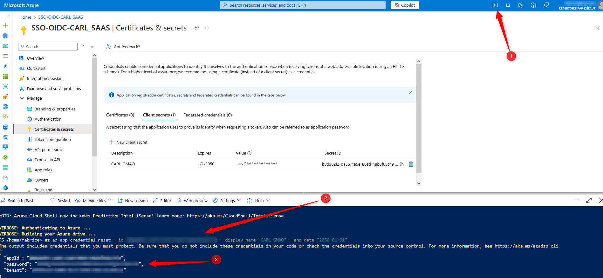
Task: Copy the Secret ID to clipboard
Action: 402,164
